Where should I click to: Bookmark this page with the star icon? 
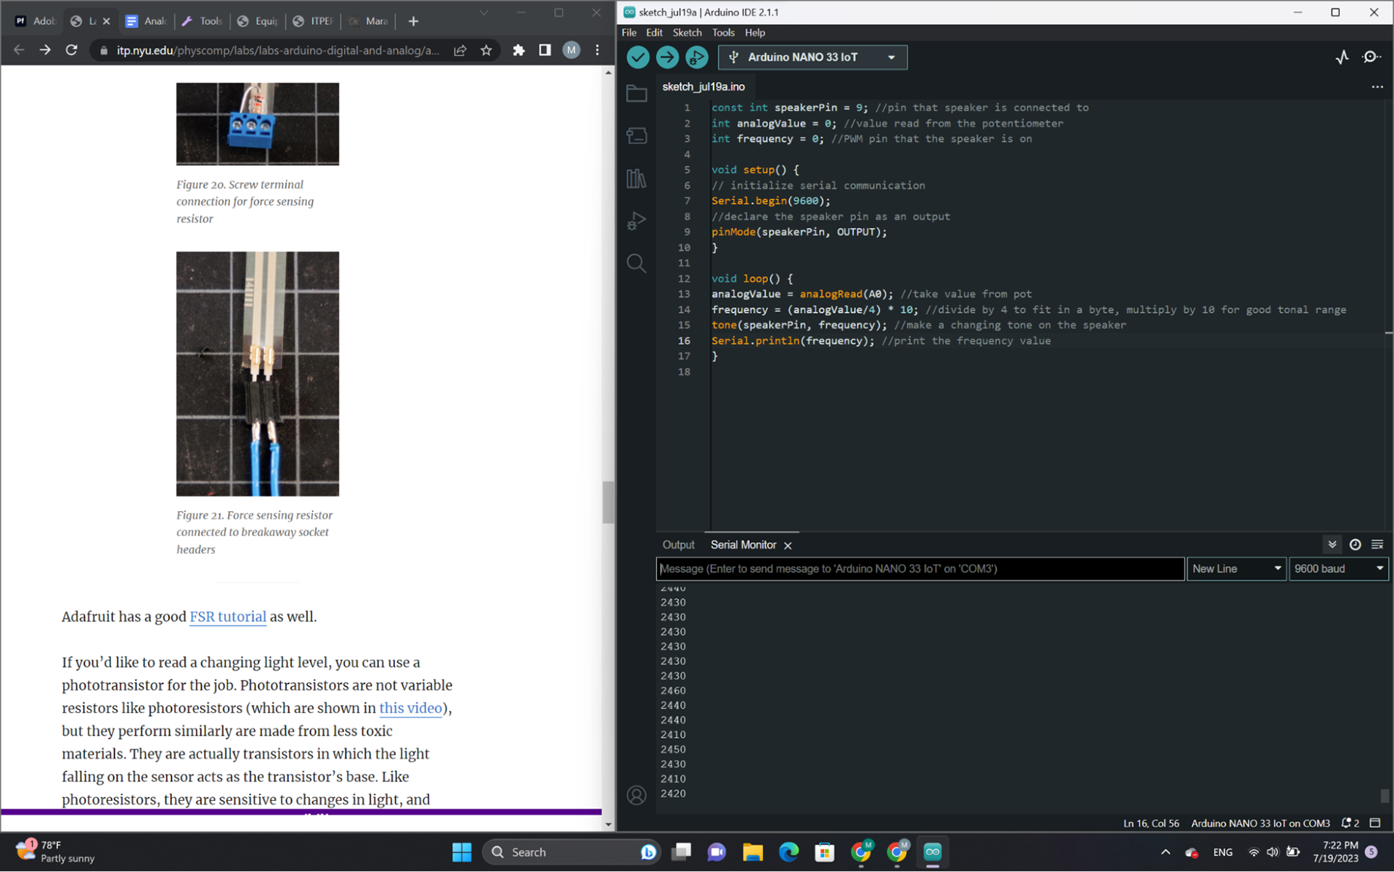point(486,50)
